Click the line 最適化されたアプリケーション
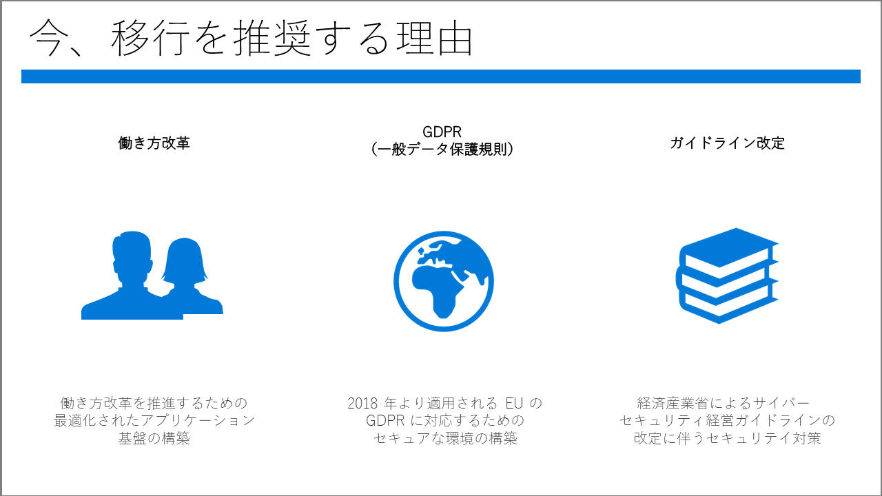Viewport: 882px width, 496px height. tap(154, 420)
